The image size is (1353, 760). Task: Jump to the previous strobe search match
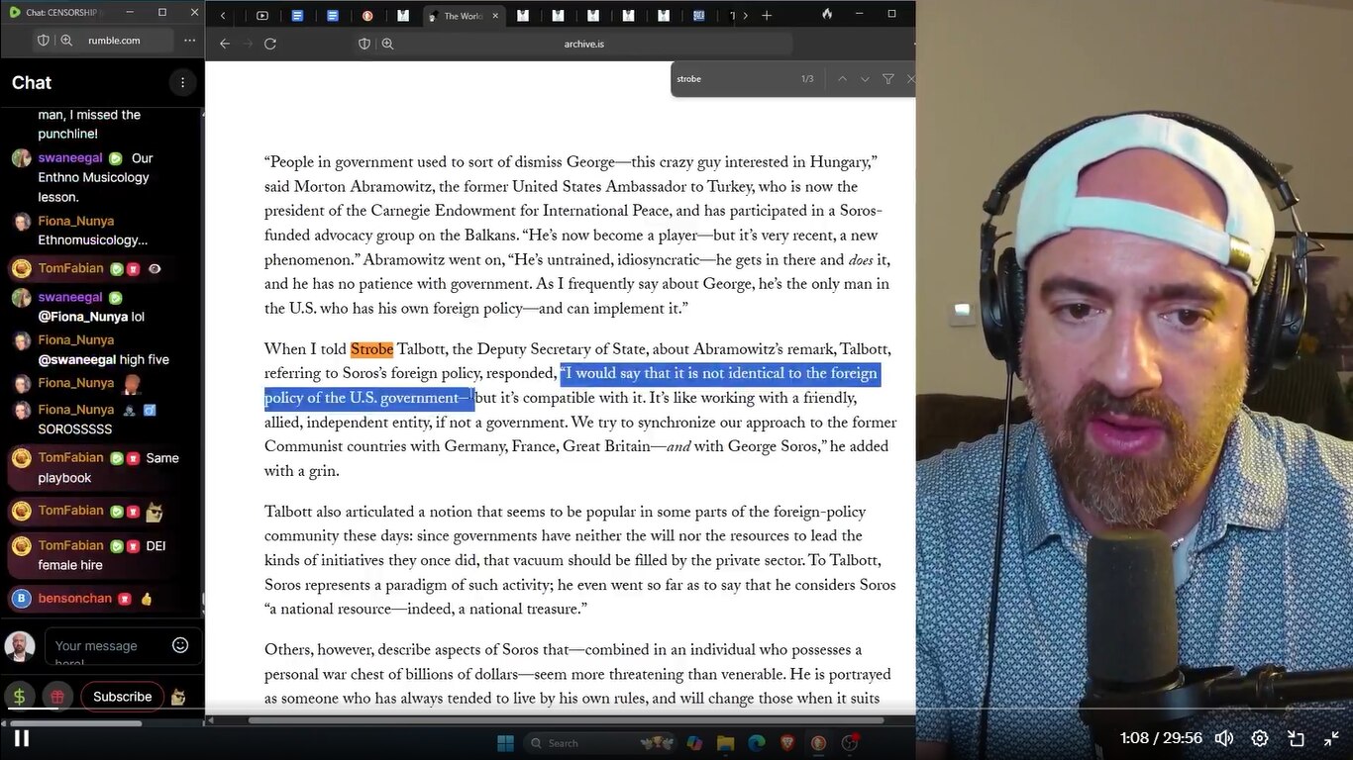click(842, 79)
